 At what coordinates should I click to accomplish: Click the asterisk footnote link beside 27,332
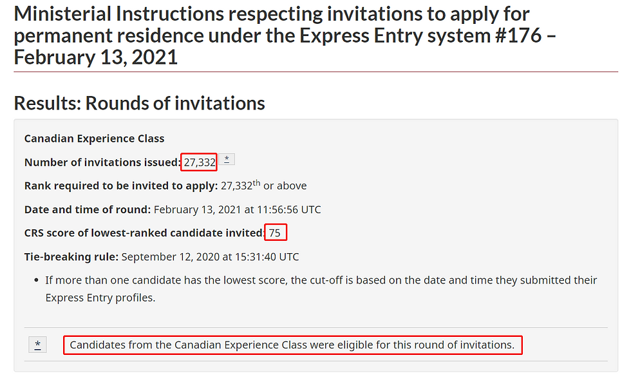(227, 160)
